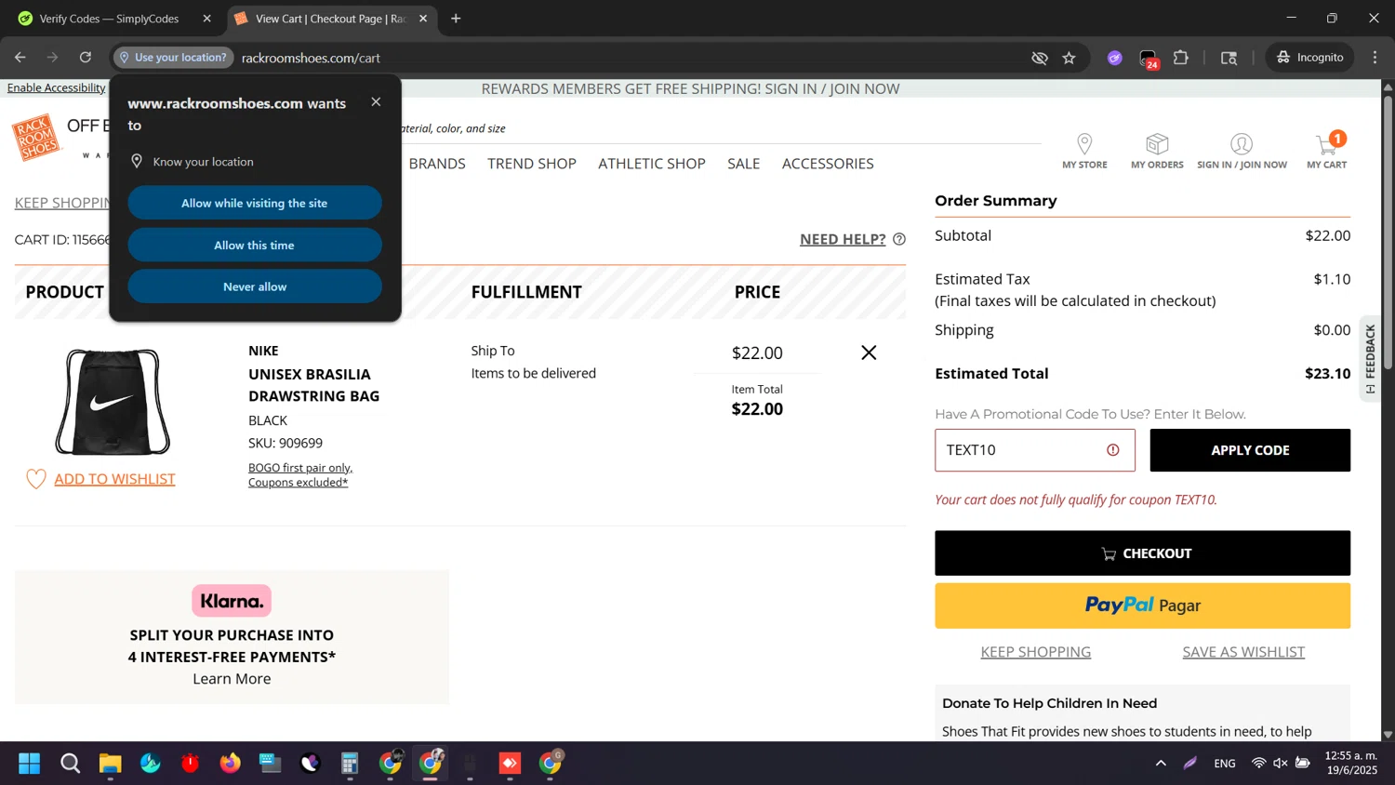Click the black Checkout button
Screen dimensions: 1395x785
pos(1142,553)
